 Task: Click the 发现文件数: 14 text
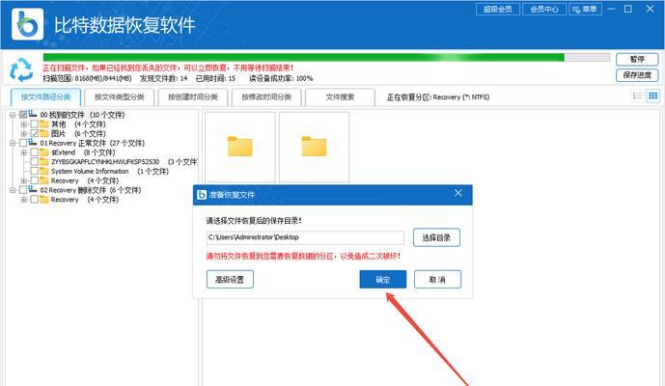(x=163, y=78)
